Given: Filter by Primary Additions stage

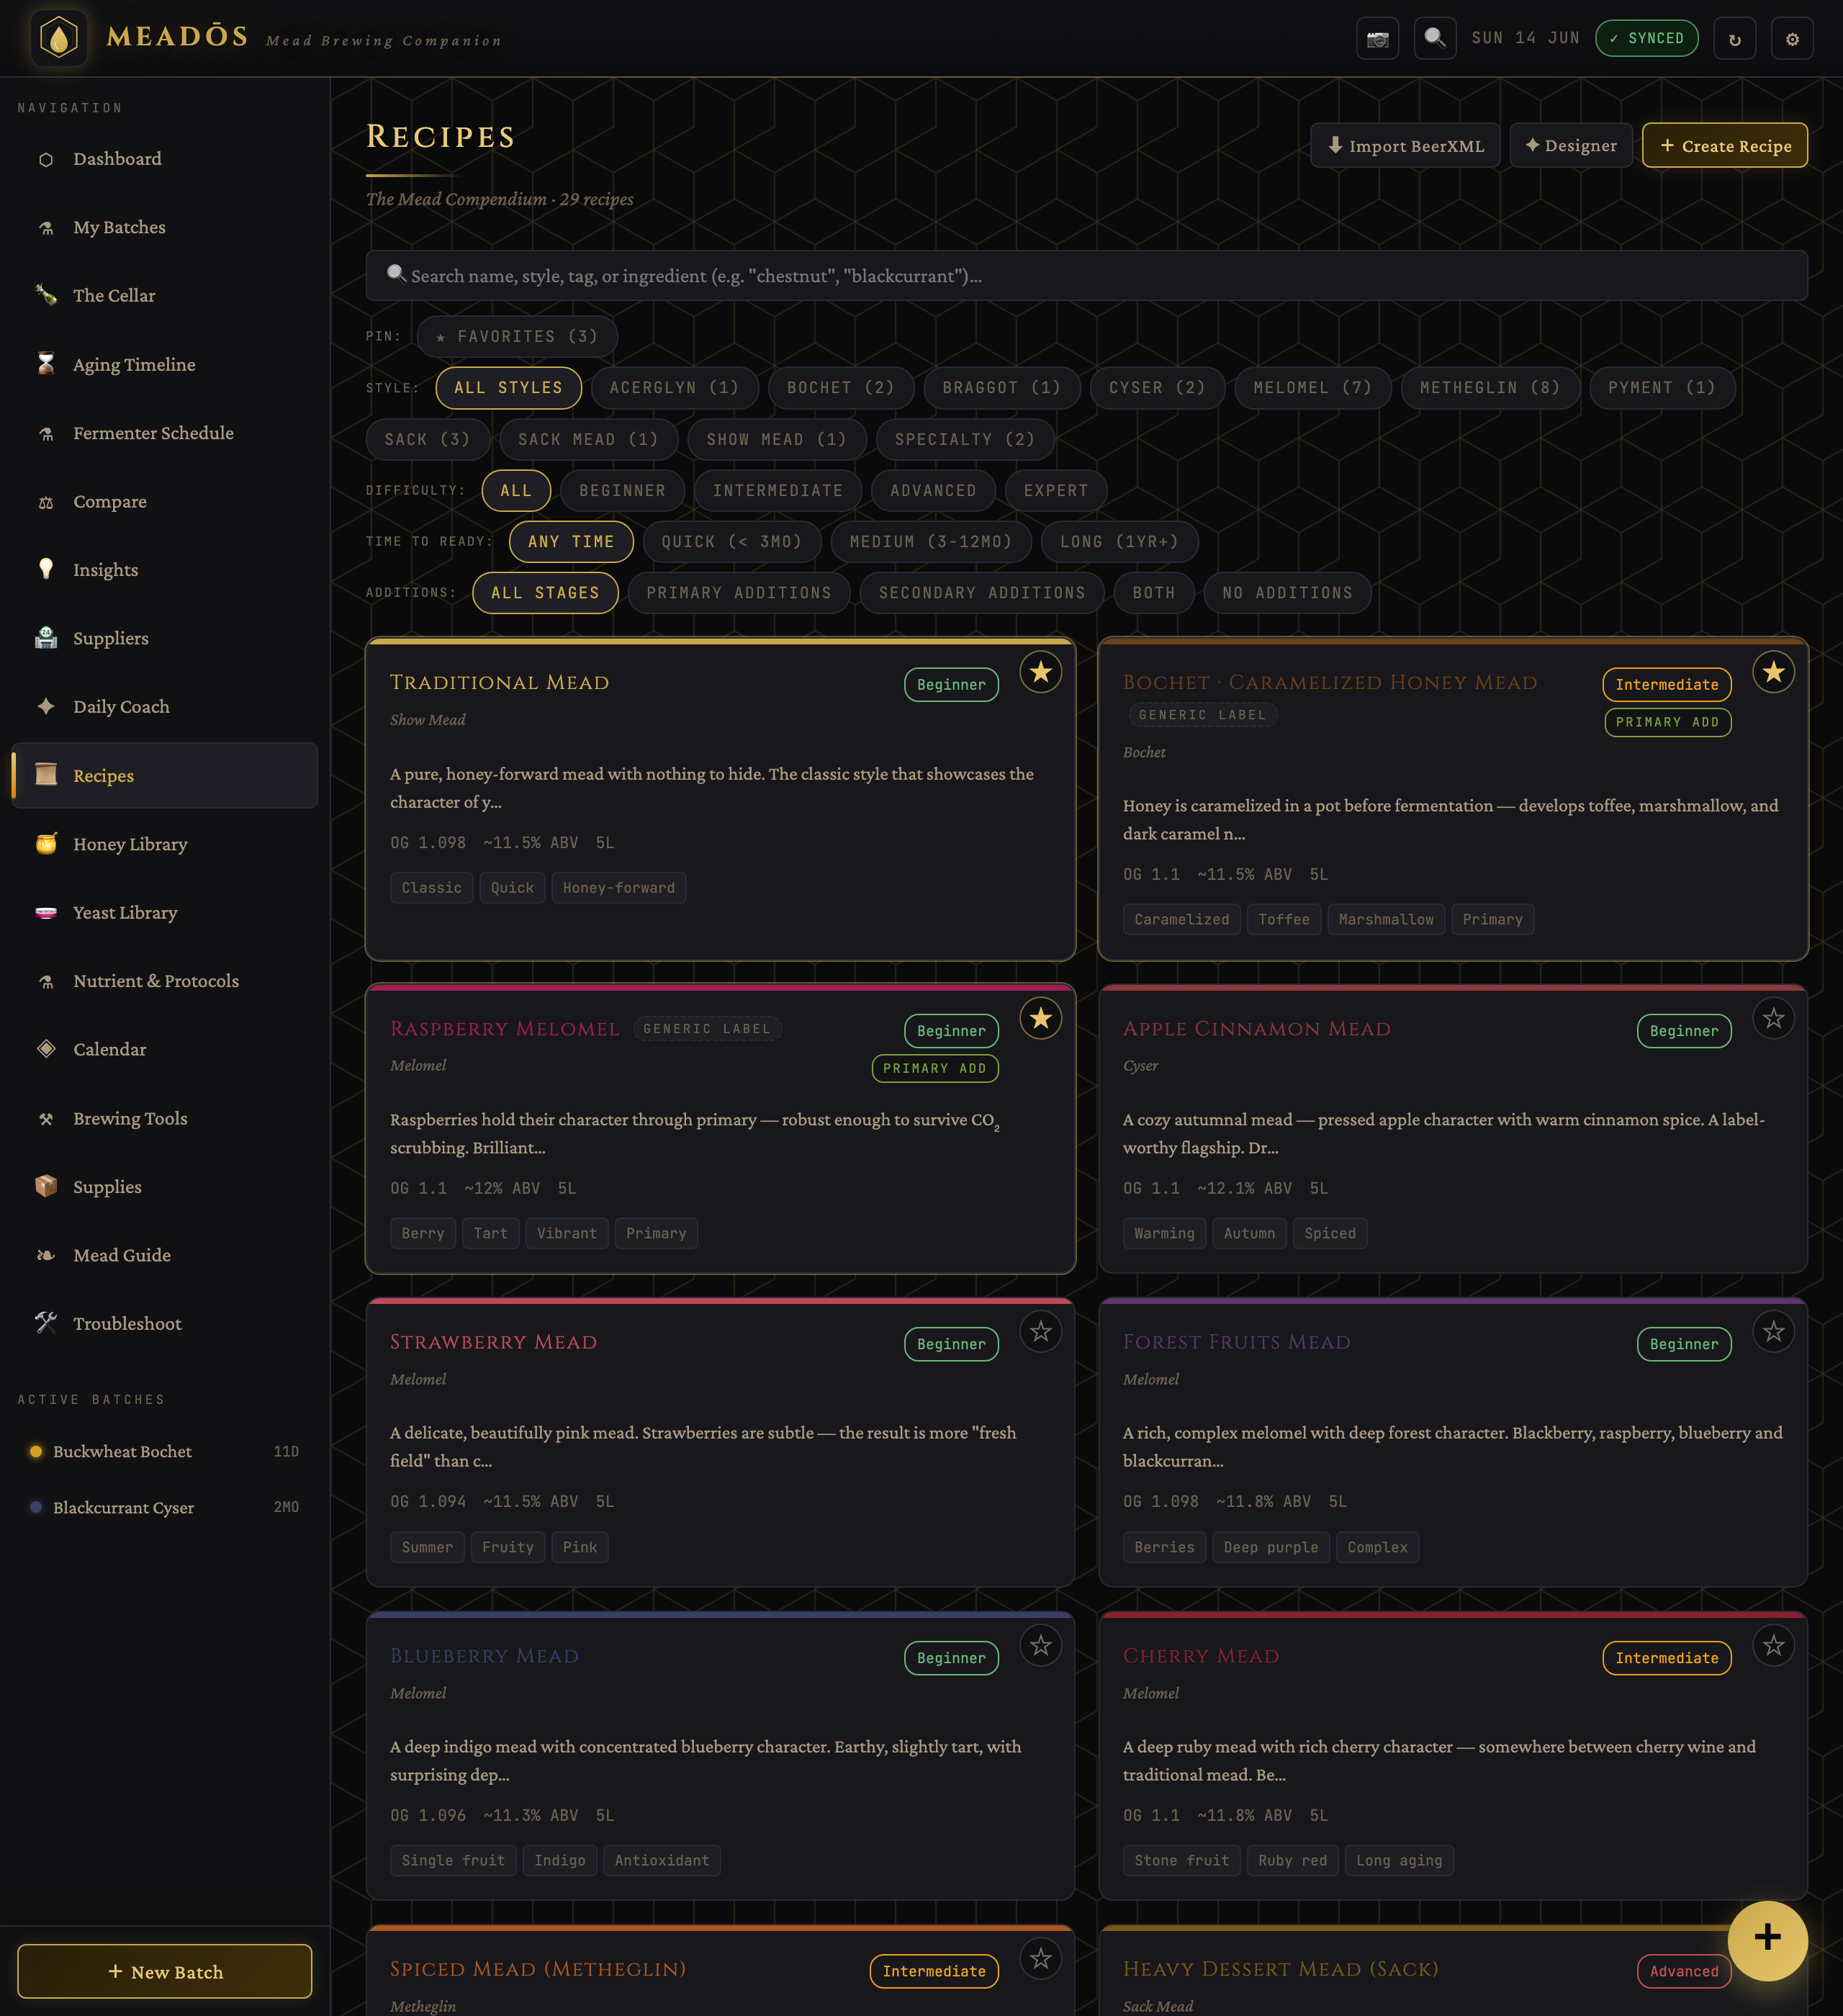Looking at the screenshot, I should (738, 593).
